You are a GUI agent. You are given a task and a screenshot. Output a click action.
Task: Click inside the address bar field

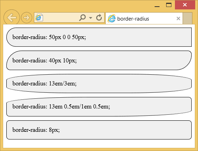point(61,17)
